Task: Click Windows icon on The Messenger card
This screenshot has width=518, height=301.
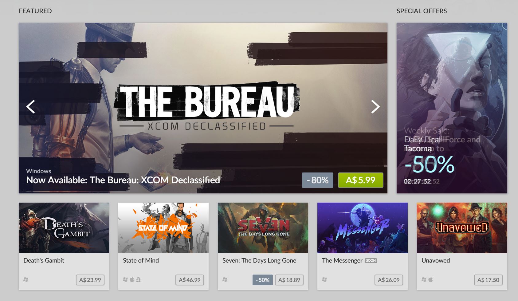Action: click(x=324, y=279)
